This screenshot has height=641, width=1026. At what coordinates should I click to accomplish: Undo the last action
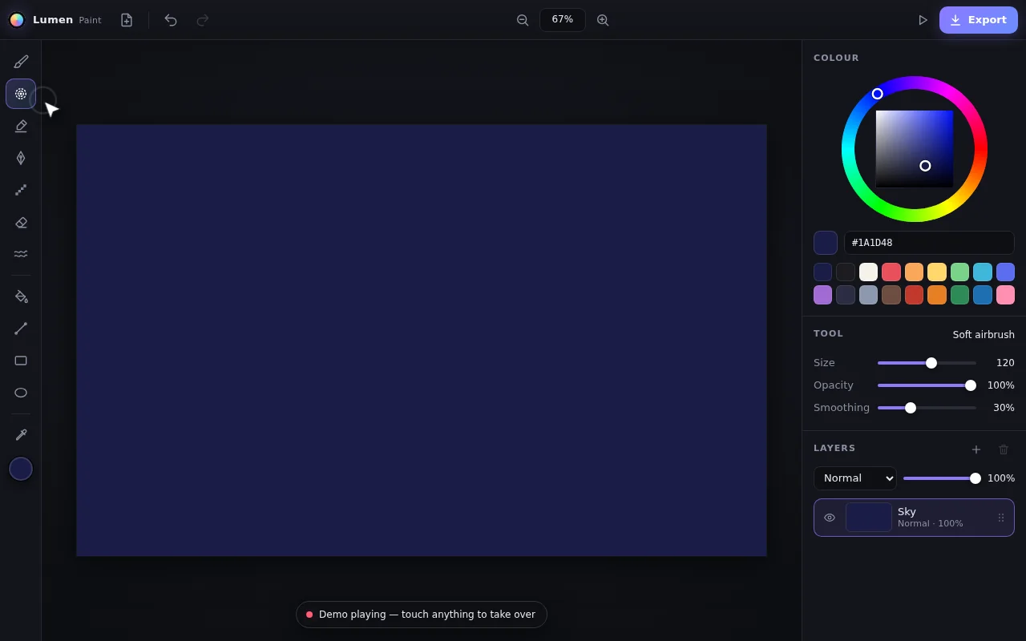(x=171, y=20)
